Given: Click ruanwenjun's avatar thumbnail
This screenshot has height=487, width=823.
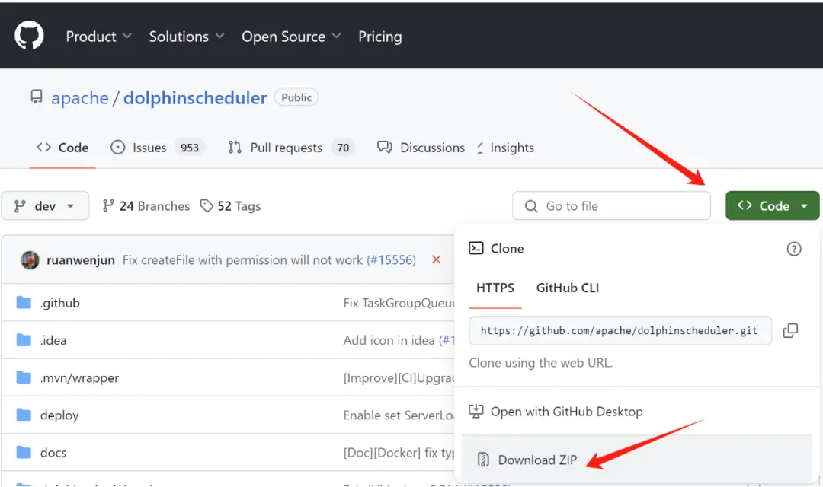Looking at the screenshot, I should coord(30,259).
